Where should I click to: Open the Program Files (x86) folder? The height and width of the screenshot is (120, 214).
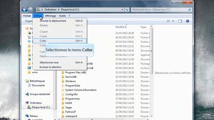tap(76, 73)
